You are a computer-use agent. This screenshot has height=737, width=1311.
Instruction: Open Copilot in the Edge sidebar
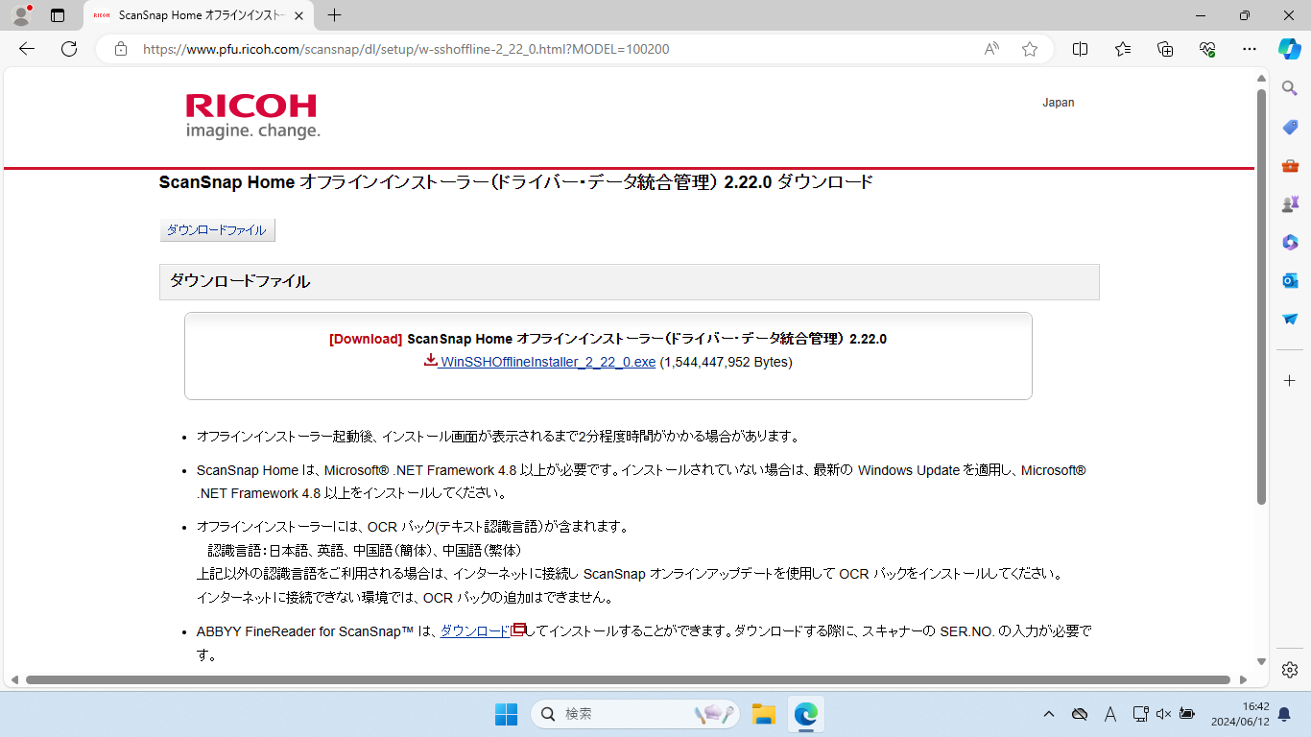point(1289,49)
